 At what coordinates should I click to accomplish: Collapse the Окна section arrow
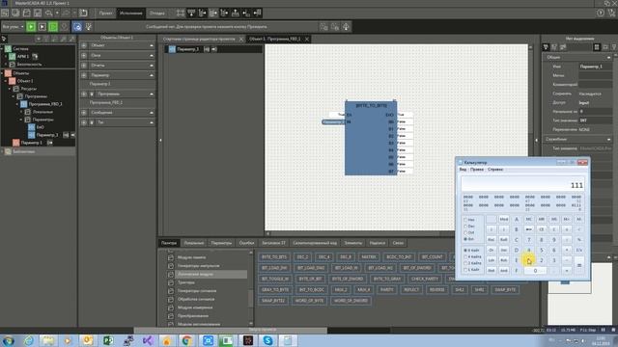click(x=152, y=56)
